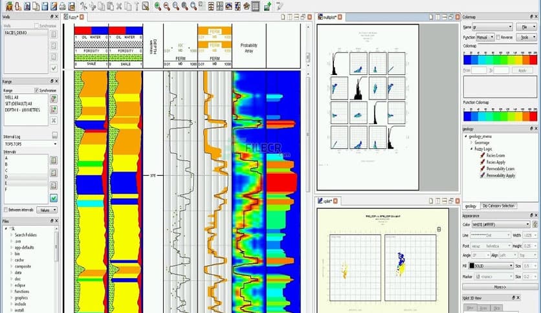Click the red X icon in the Range panel
This screenshot has height=313, width=541.
click(x=54, y=120)
